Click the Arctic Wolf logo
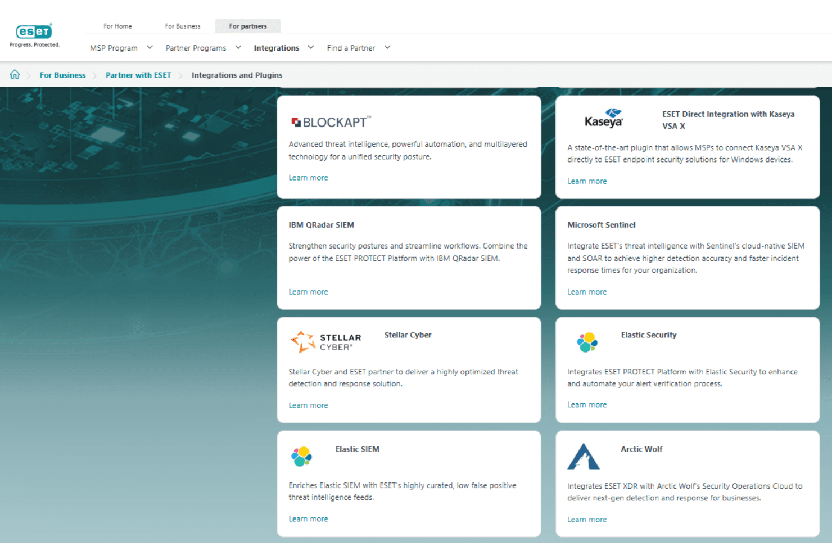832x555 pixels. point(584,456)
